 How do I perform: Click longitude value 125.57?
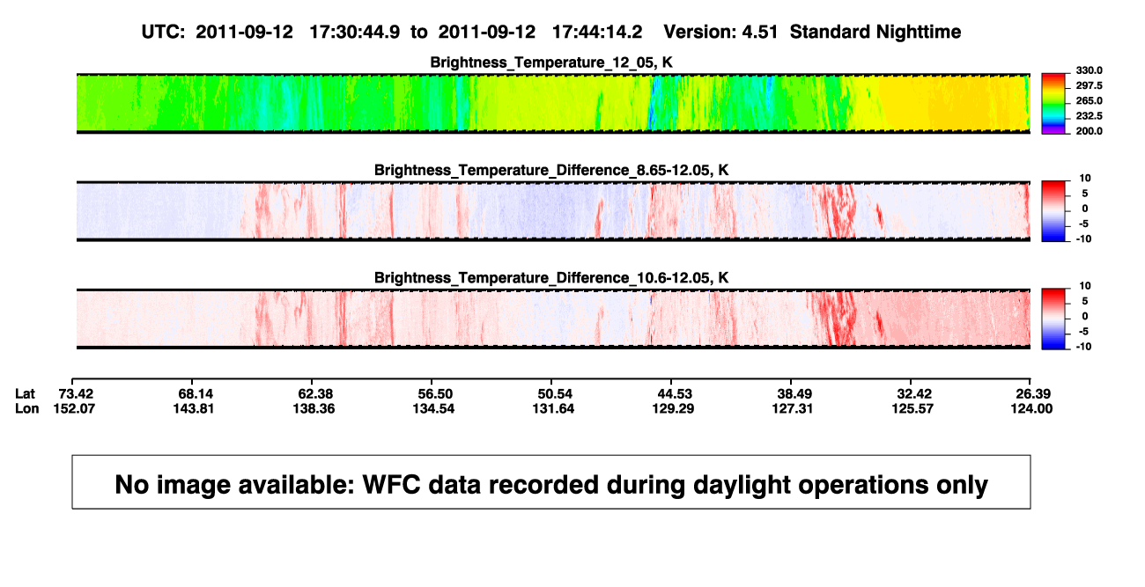click(912, 409)
